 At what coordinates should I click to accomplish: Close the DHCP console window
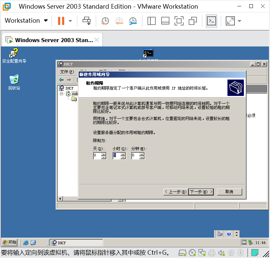(264, 64)
